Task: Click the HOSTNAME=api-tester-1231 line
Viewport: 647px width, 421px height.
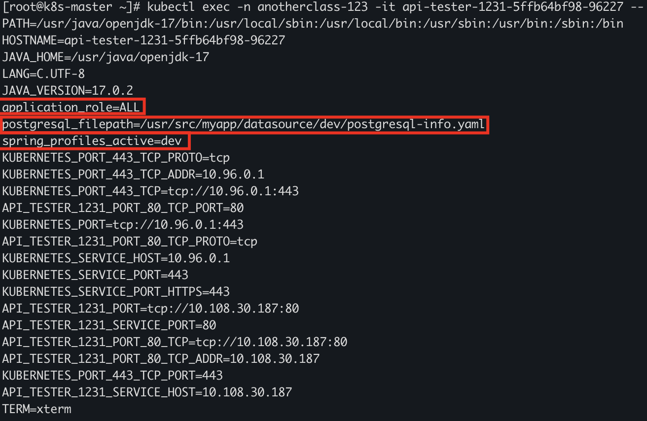Action: coord(144,40)
